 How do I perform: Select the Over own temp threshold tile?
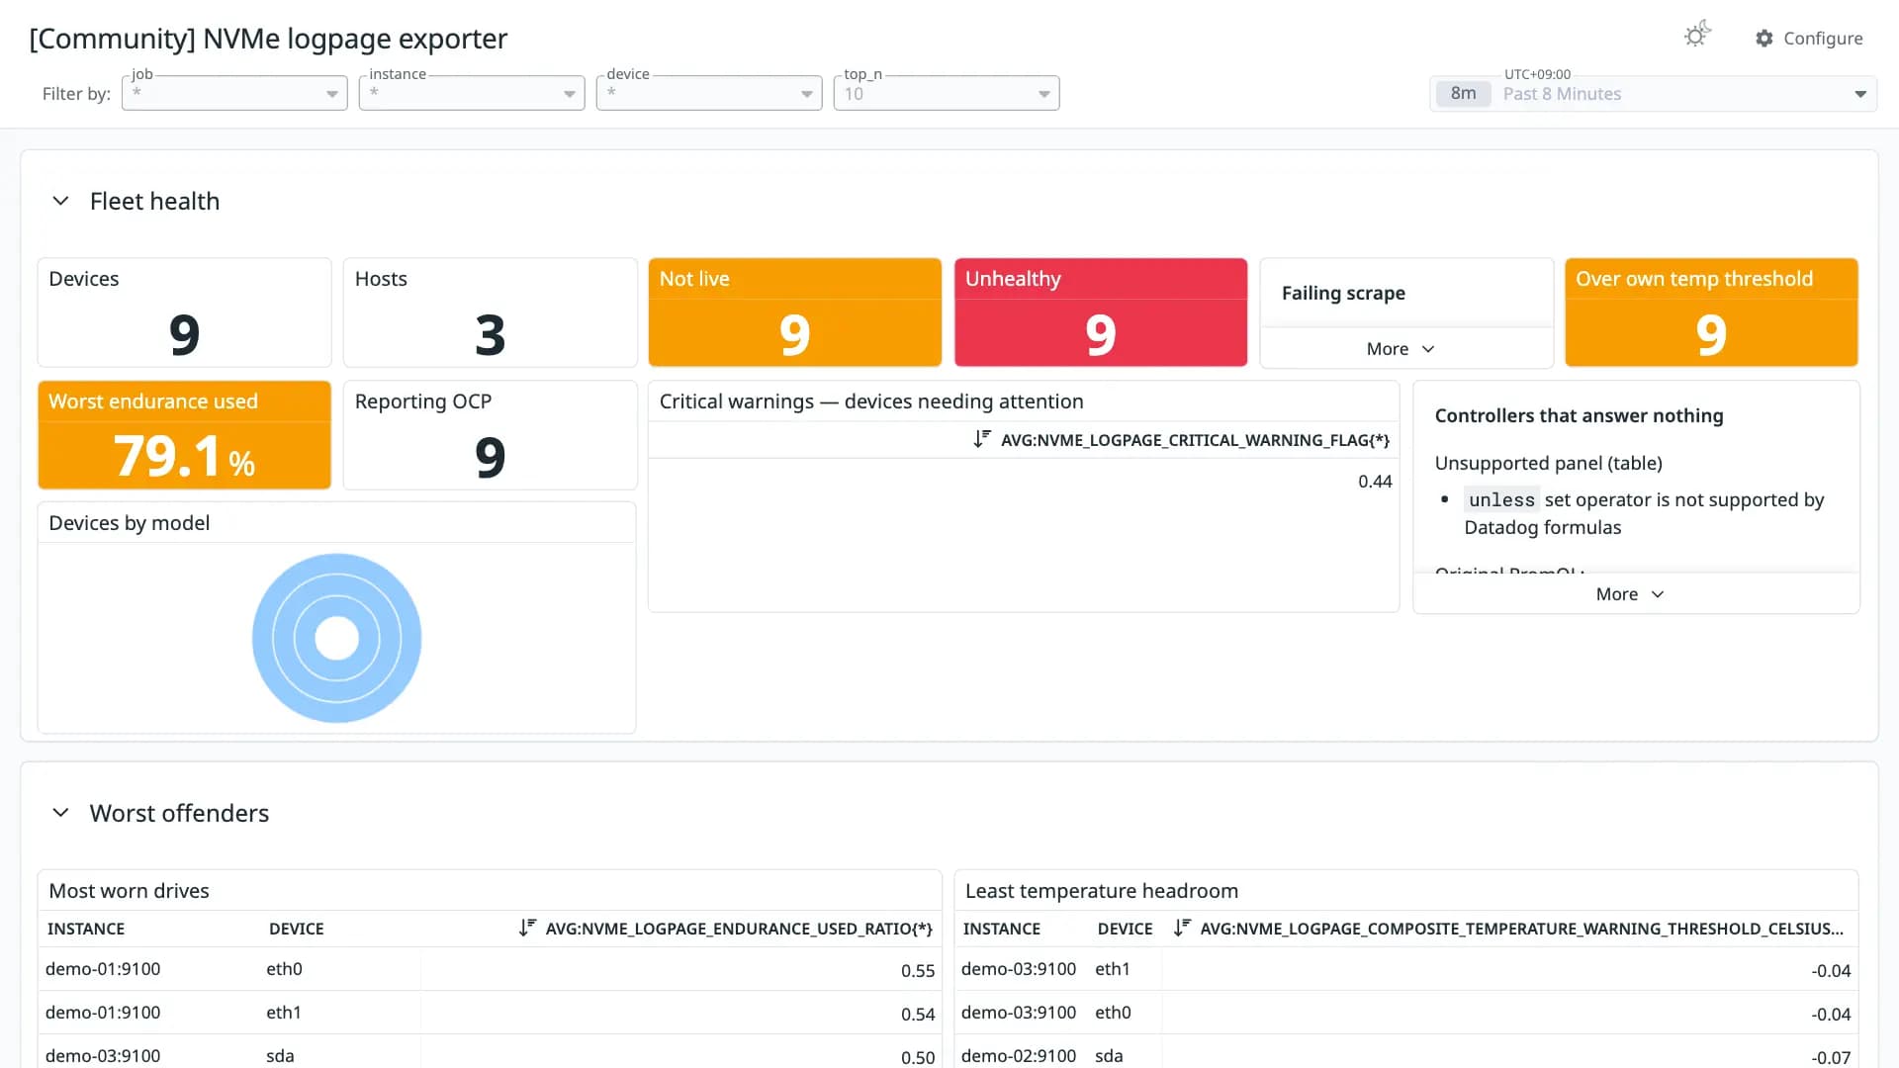pos(1711,312)
